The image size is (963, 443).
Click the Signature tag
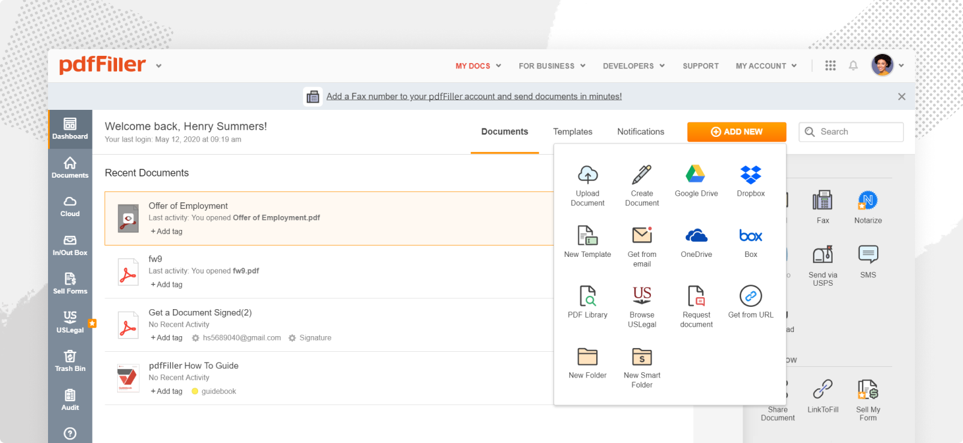click(310, 338)
